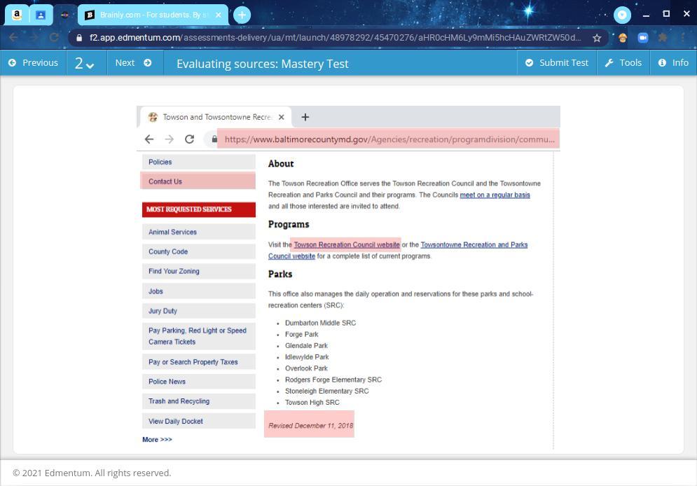Open the Chrome three-dot menu

point(683,38)
